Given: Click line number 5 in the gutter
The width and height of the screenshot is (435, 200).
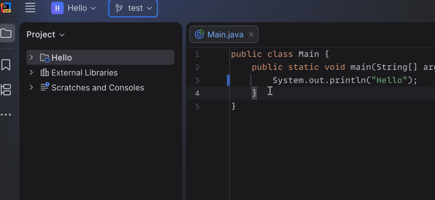Looking at the screenshot, I should point(197,106).
